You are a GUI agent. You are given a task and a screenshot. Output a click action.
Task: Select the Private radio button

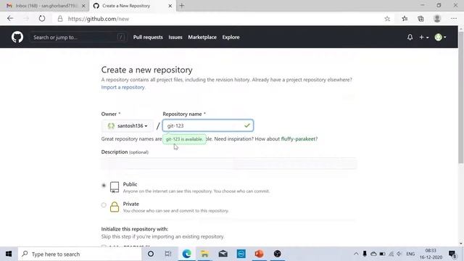click(104, 204)
